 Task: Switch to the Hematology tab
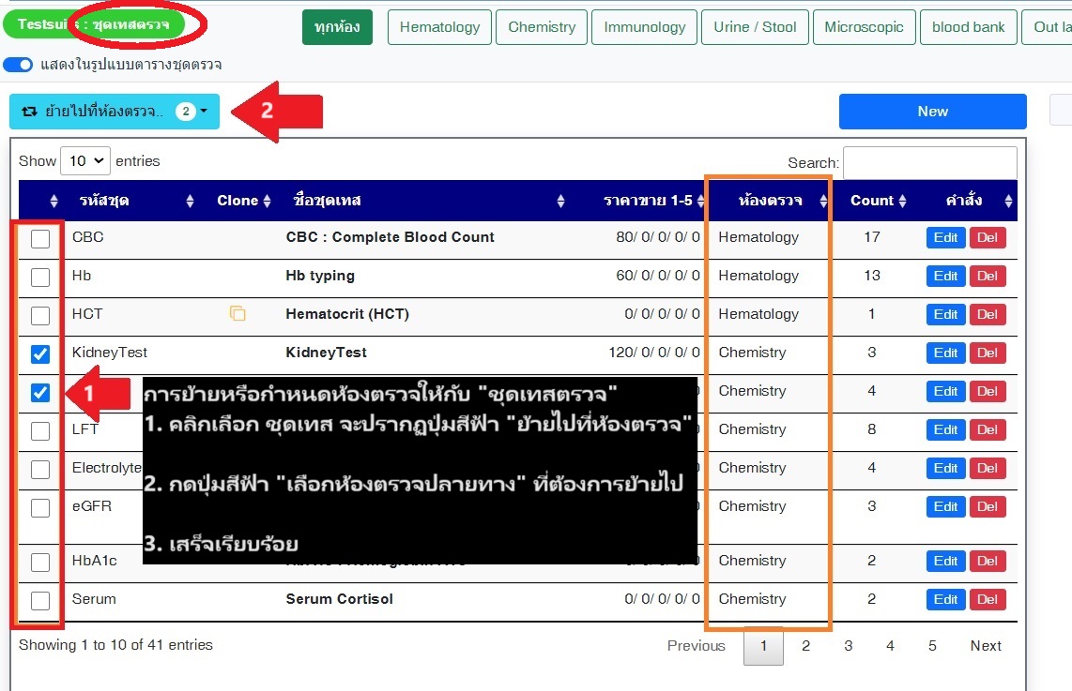[x=439, y=27]
